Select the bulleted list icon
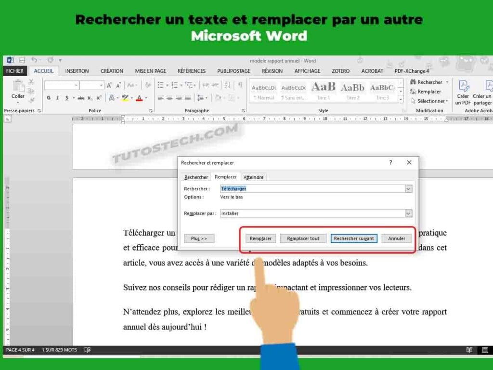 [160, 85]
